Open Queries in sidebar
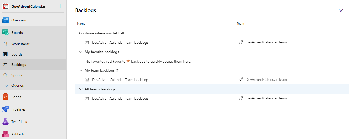The image size is (350, 139). coord(17,85)
